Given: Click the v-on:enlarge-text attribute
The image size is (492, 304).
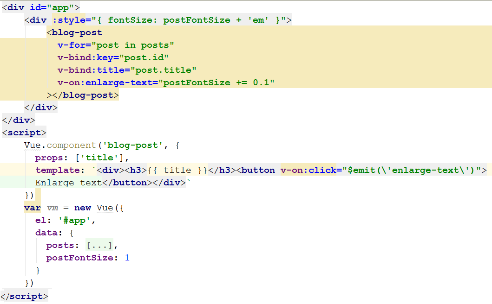Looking at the screenshot, I should (x=105, y=82).
